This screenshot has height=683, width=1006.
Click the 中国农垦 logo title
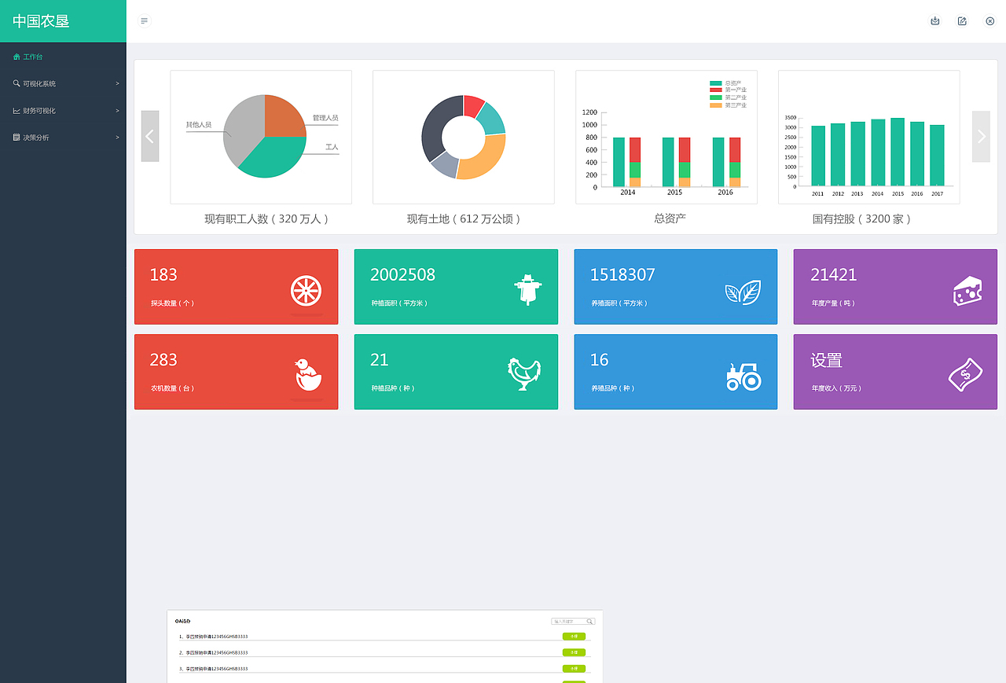pyautogui.click(x=41, y=21)
